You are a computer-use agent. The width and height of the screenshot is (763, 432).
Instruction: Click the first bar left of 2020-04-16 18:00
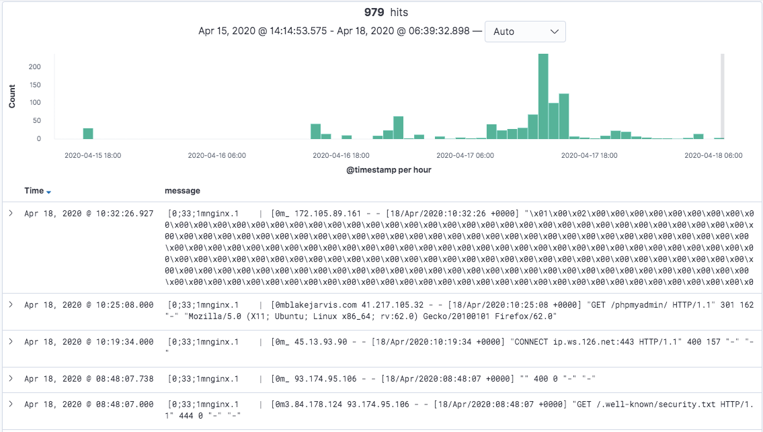315,132
